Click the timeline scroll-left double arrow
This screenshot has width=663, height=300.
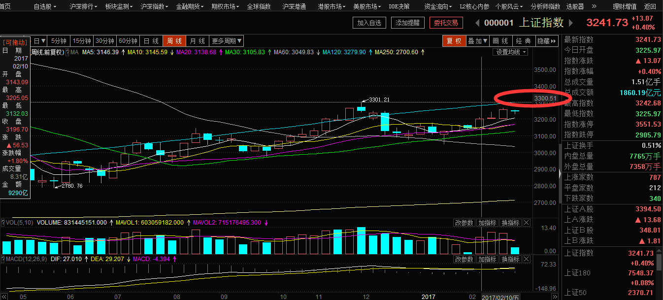pos(4,297)
